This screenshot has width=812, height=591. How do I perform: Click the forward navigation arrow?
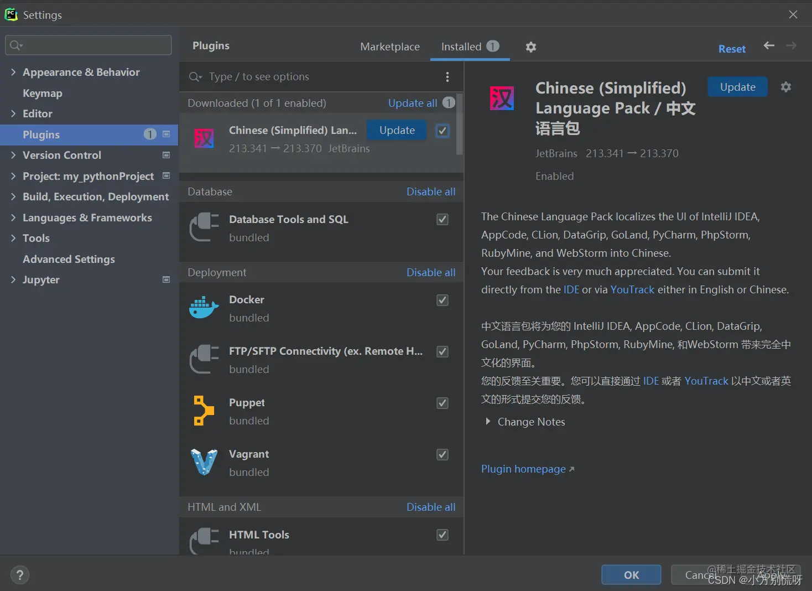[x=792, y=45]
